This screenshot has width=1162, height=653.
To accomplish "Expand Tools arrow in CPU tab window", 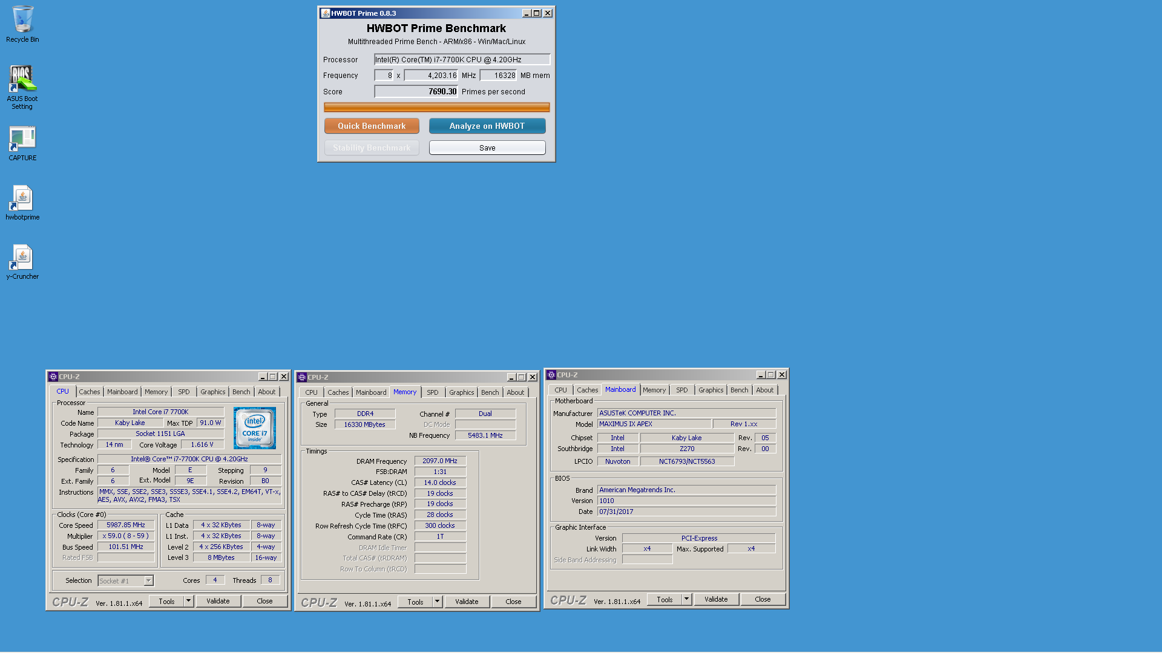I will [x=188, y=601].
